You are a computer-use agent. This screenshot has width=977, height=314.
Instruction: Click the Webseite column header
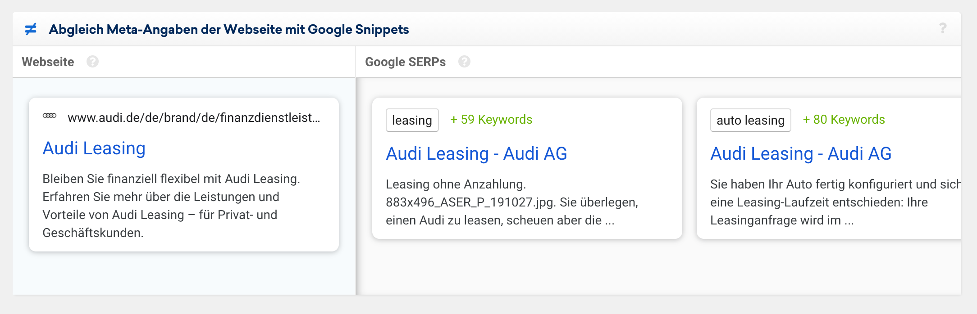[x=48, y=62]
